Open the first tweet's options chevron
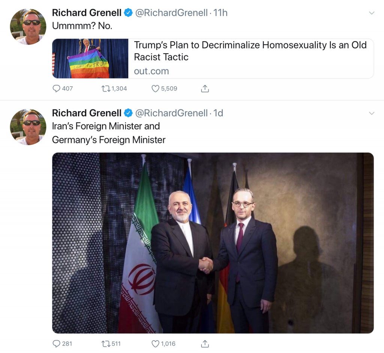Screen dimensions: 384x353 point(372,13)
